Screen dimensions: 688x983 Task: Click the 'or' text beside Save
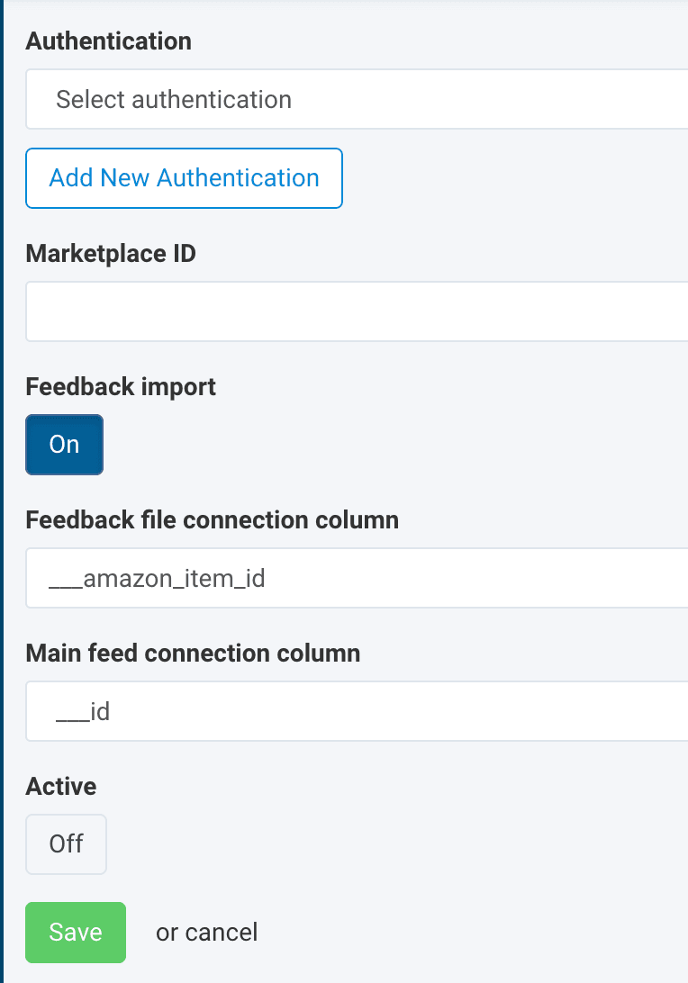(x=167, y=932)
